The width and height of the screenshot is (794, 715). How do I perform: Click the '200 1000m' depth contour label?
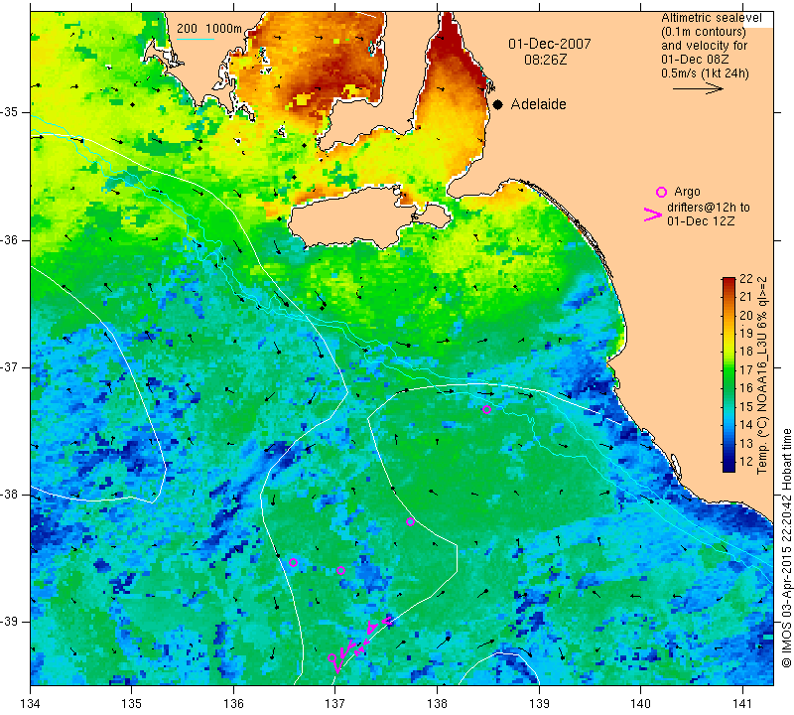(x=209, y=29)
